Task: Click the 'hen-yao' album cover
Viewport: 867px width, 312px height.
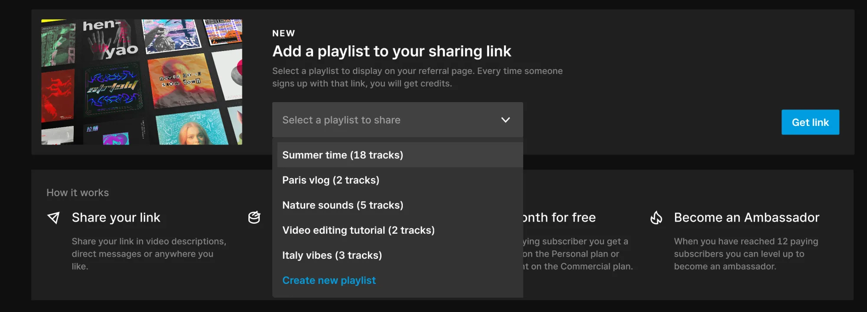Action: (x=110, y=40)
